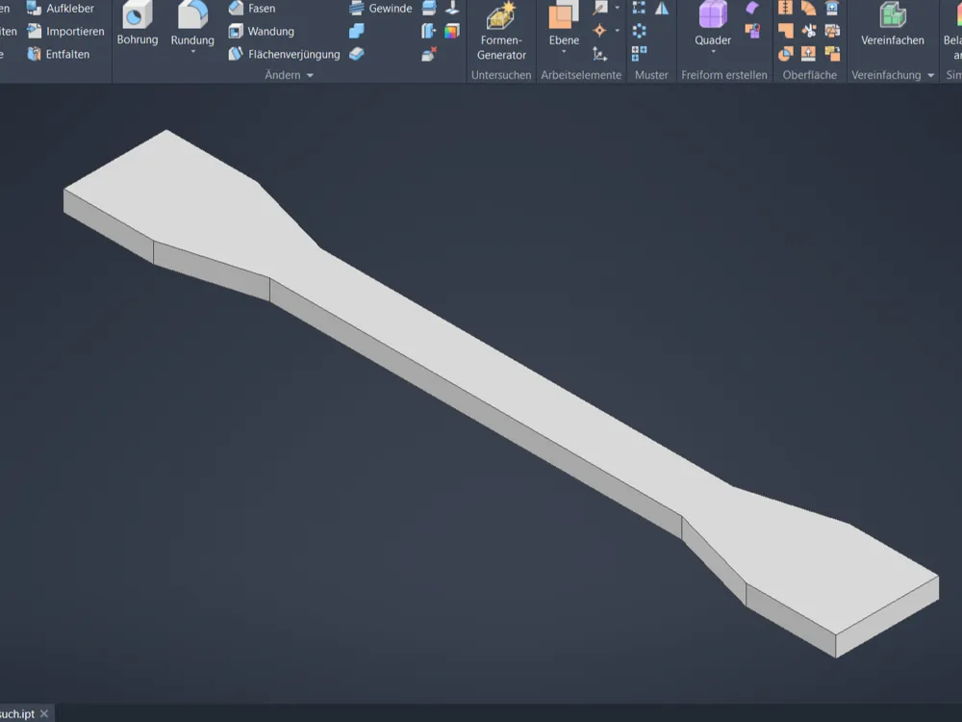Click the Rundung fillet tool

[x=192, y=23]
